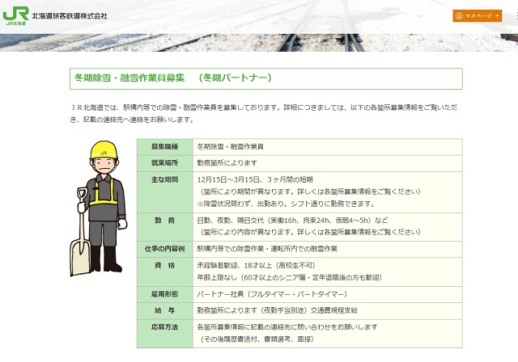Click the 応募方法 row label
Viewport: 518px width, 362px height.
[163, 325]
